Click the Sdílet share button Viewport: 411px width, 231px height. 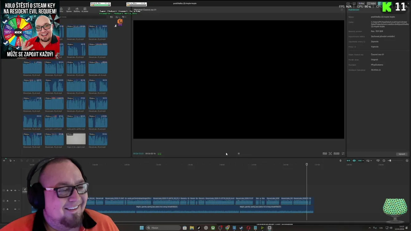coord(372,4)
